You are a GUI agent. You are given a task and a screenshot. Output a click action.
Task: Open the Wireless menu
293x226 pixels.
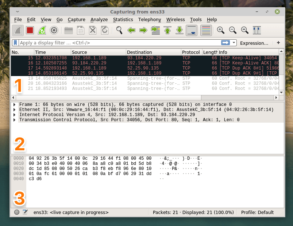pyautogui.click(x=176, y=20)
